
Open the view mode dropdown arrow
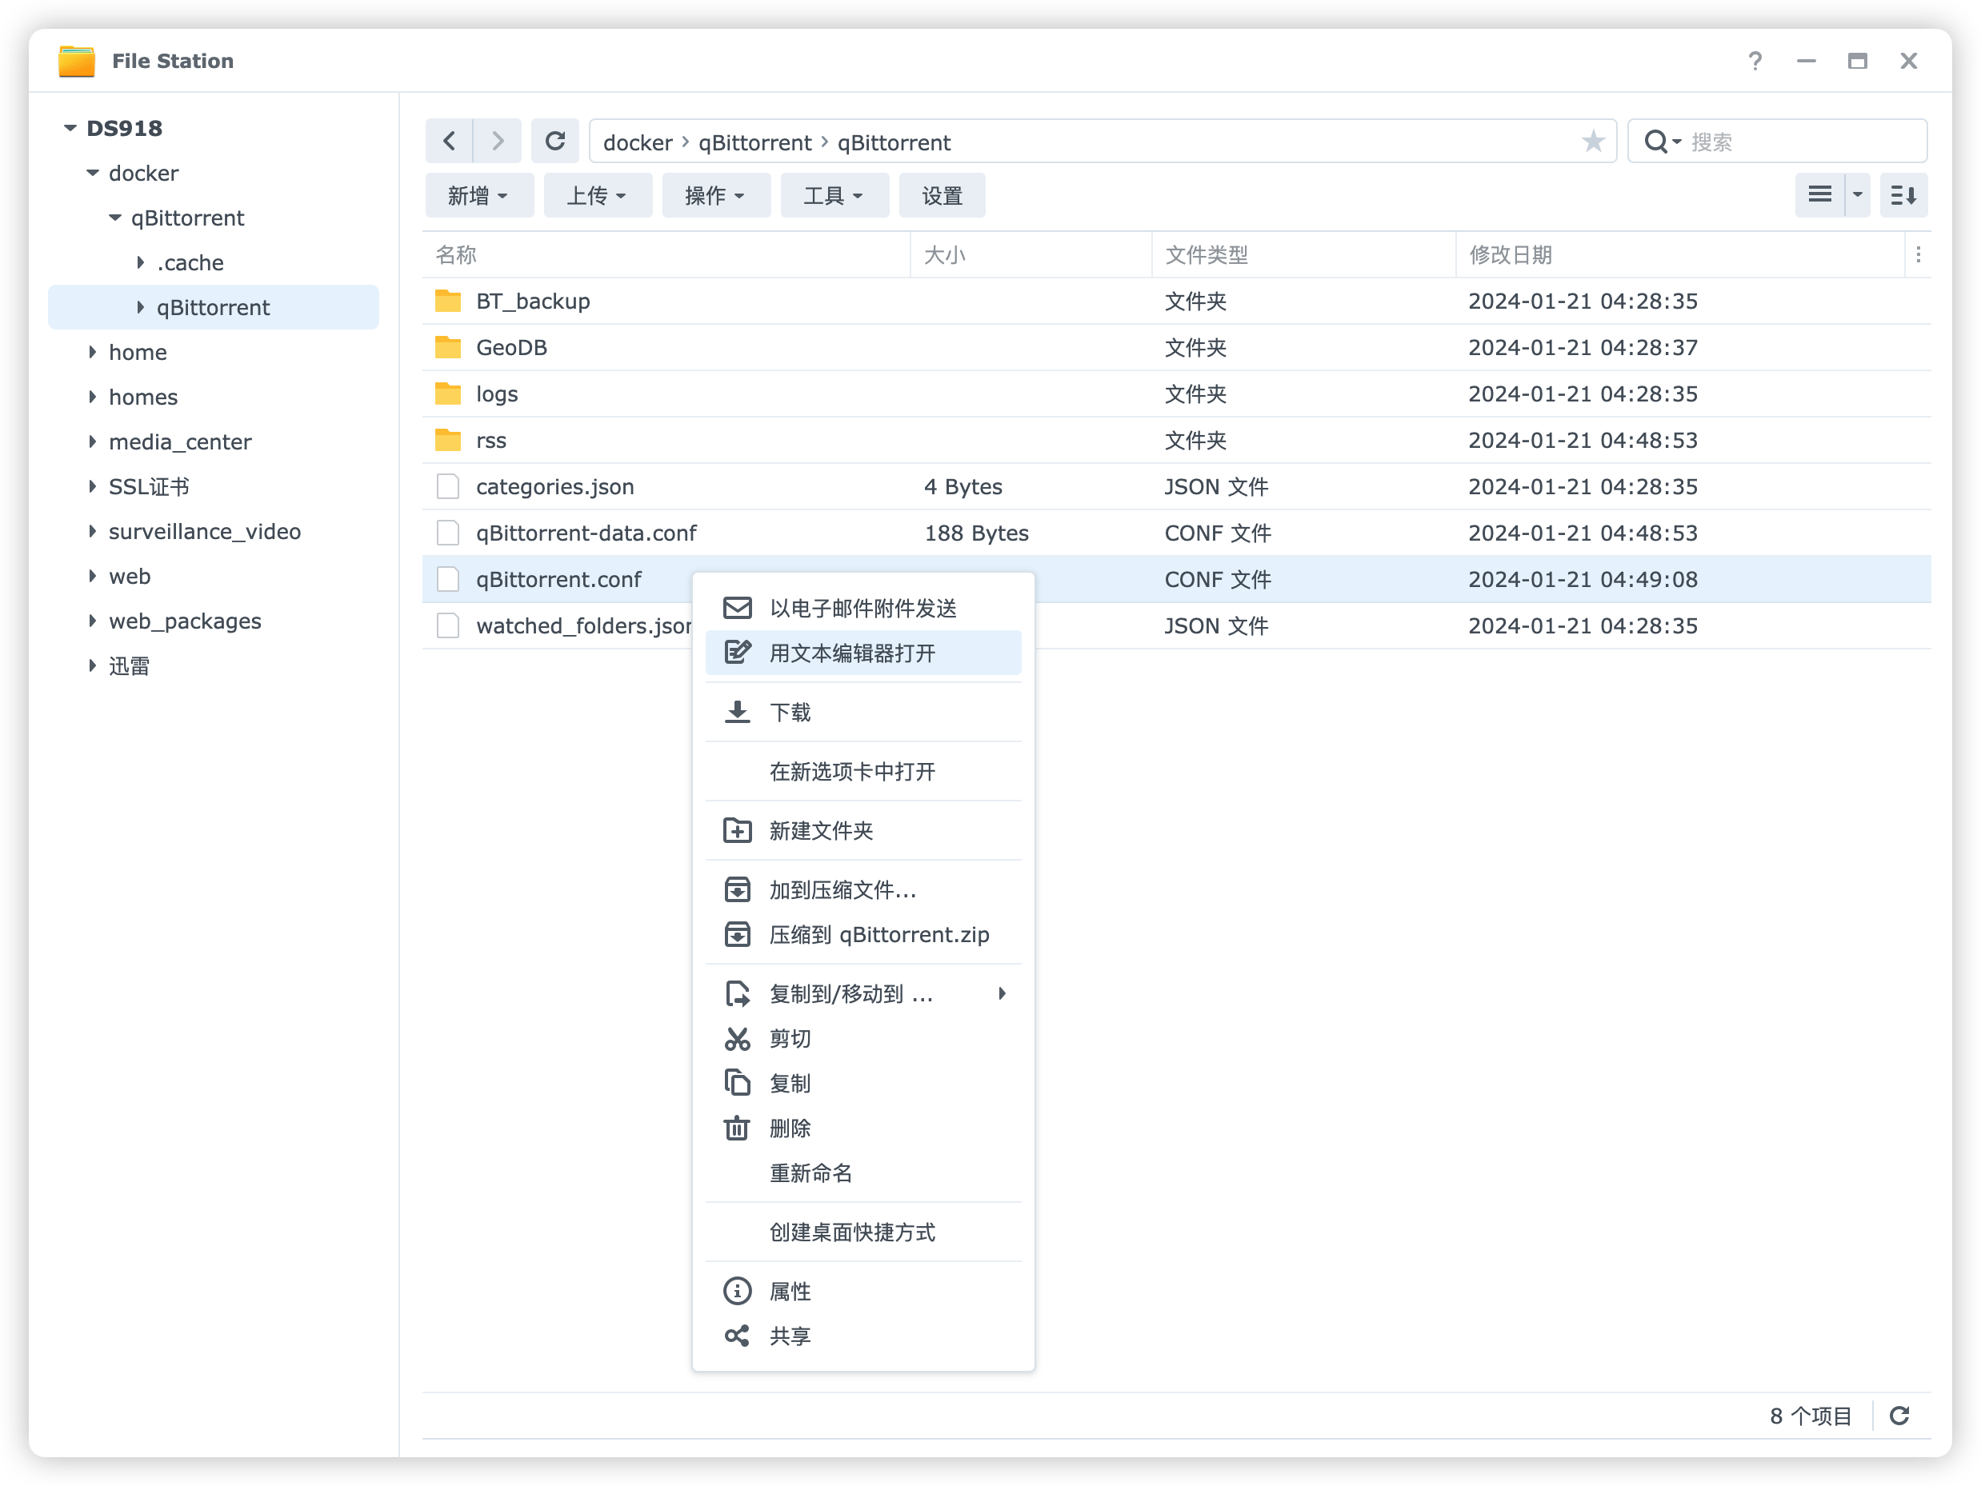click(x=1858, y=195)
